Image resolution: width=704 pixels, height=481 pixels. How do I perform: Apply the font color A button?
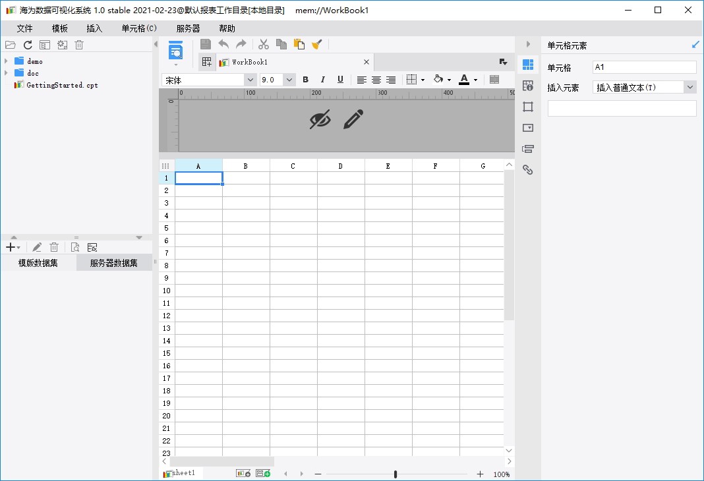tap(464, 80)
